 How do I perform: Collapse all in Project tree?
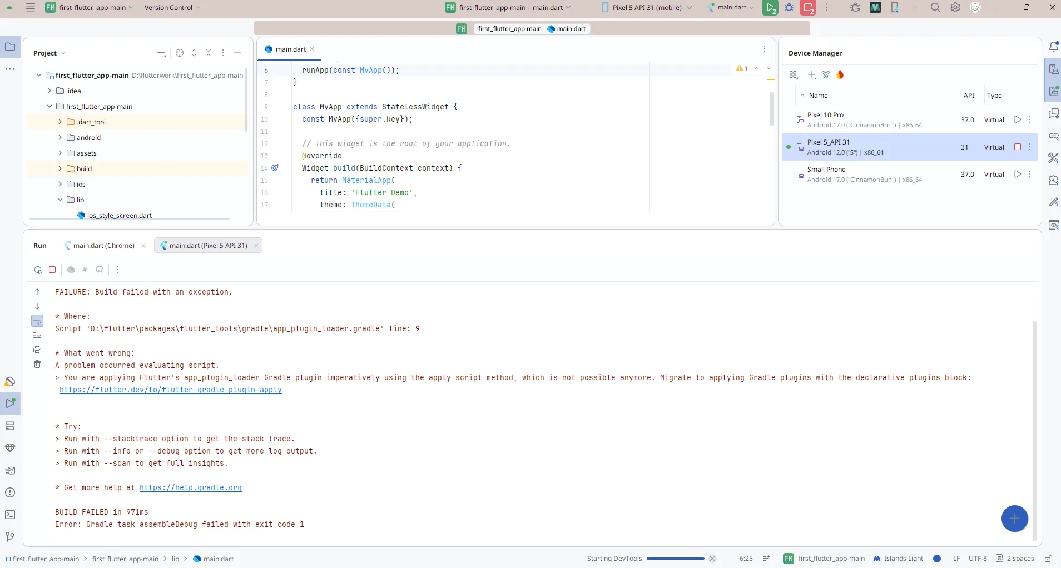pyautogui.click(x=209, y=53)
